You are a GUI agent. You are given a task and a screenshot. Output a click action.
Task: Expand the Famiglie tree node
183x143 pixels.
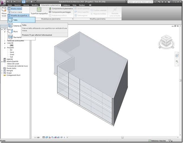(2, 71)
